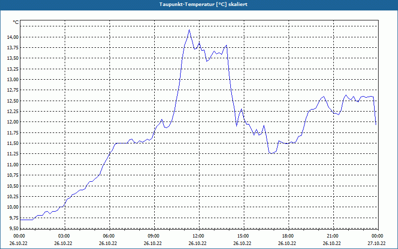Viewport: 398px width, 249px height.
Task: Select the 13,00 y-axis label
Action: click(x=13, y=80)
